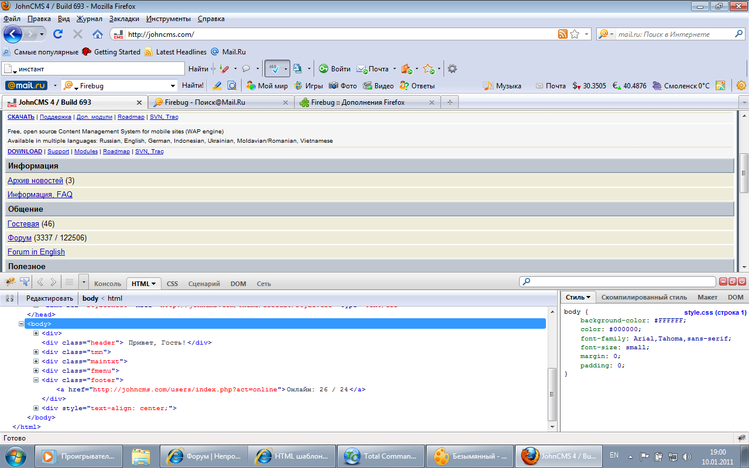This screenshot has width=749, height=468.
Task: Open Firebug in a detached window
Action: (733, 282)
